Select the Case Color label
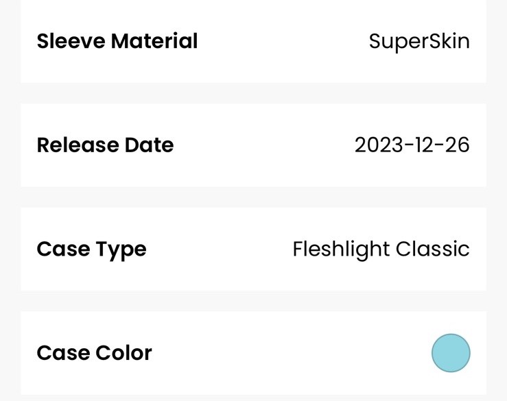This screenshot has height=401, width=507. (x=94, y=353)
